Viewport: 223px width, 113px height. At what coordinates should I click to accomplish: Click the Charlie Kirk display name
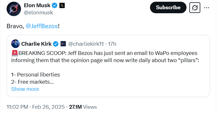[36, 44]
